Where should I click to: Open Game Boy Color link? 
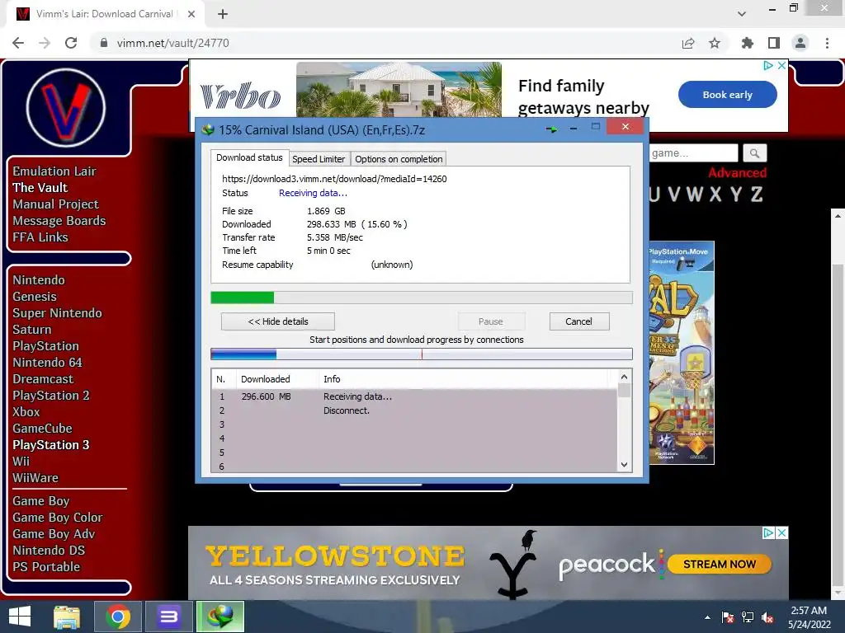point(58,518)
